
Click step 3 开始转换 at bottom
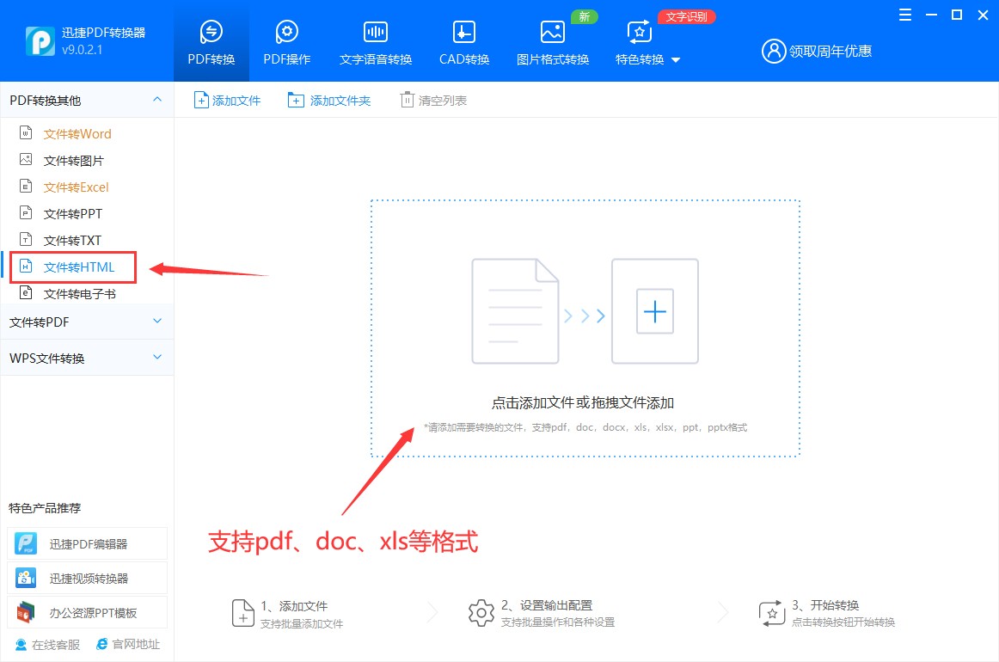[826, 614]
